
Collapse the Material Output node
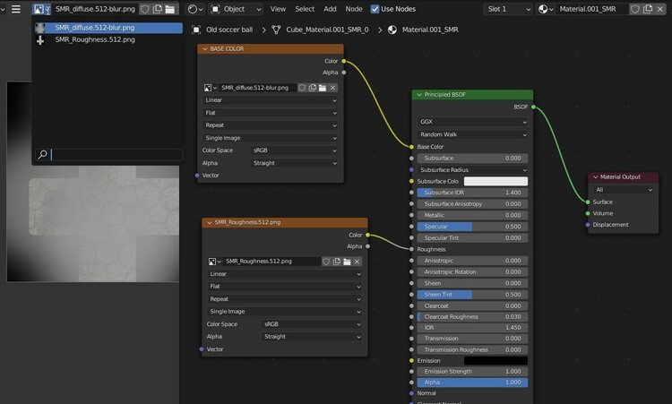tap(595, 177)
